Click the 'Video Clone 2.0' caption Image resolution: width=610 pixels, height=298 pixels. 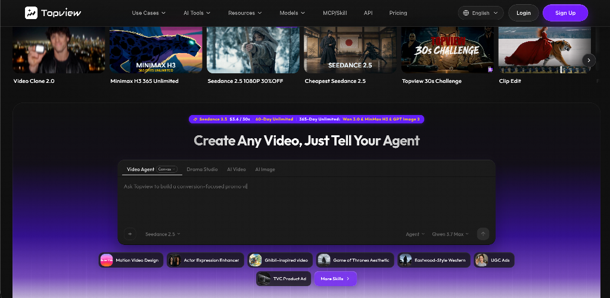[x=34, y=81]
